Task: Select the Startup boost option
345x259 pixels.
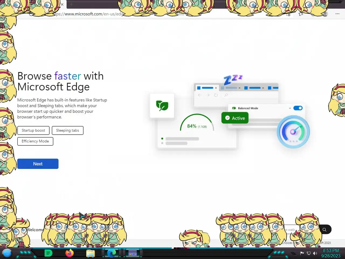Action: (33, 130)
